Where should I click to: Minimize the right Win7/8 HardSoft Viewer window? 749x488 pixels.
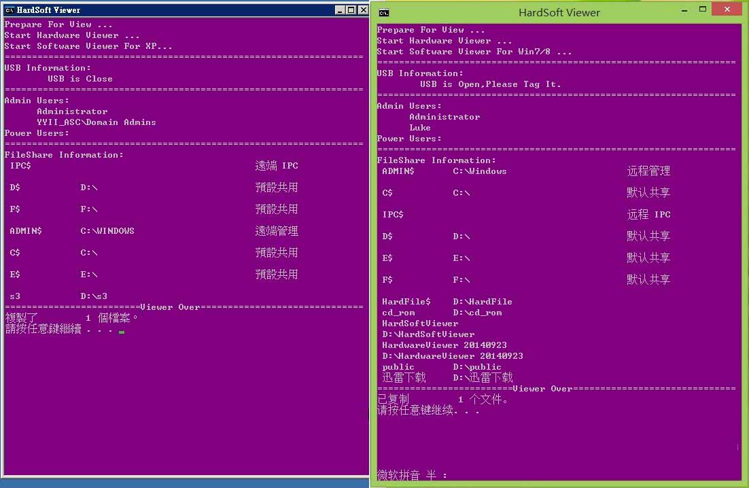685,10
